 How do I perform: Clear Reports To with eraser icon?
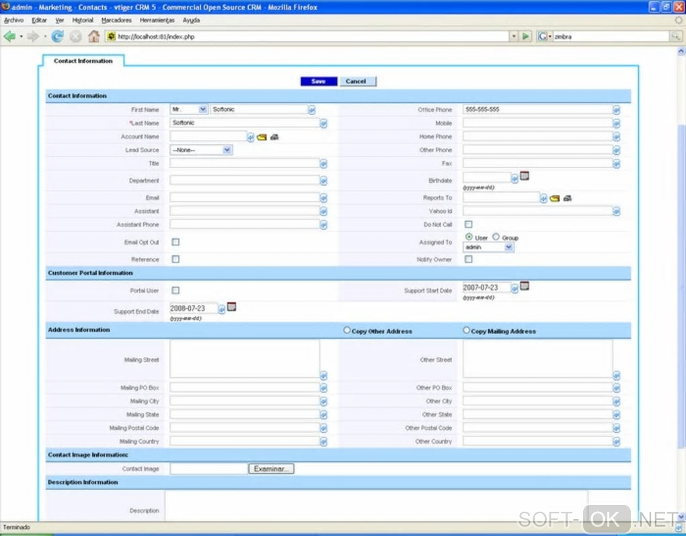click(568, 199)
